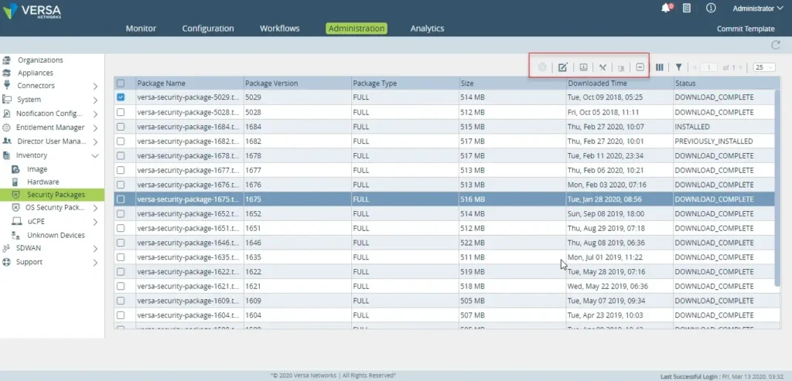792x381 pixels.
Task: Click the refresh icon above the table
Action: tap(775, 46)
